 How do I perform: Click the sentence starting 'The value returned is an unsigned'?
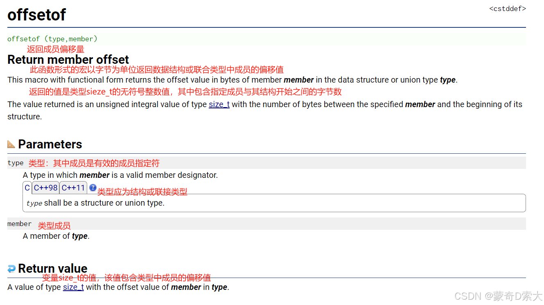point(265,110)
